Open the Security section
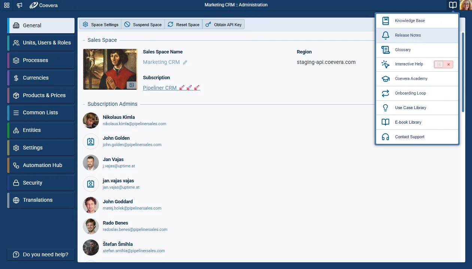This screenshot has width=472, height=269. pos(41,183)
